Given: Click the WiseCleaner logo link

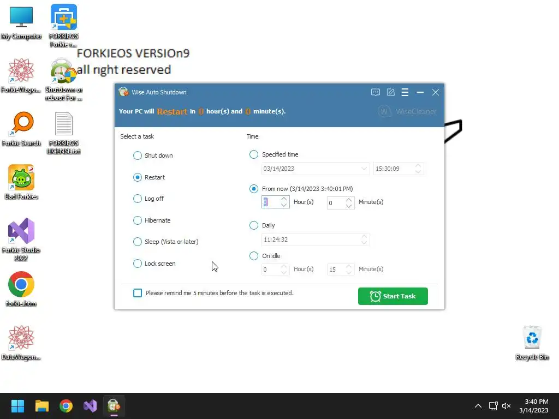Looking at the screenshot, I should point(407,111).
